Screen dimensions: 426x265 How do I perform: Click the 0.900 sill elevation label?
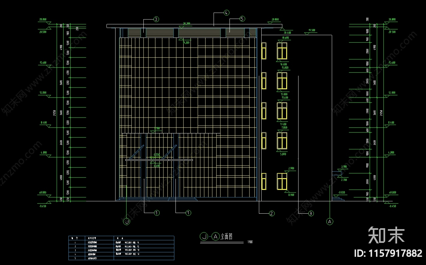[291, 195]
